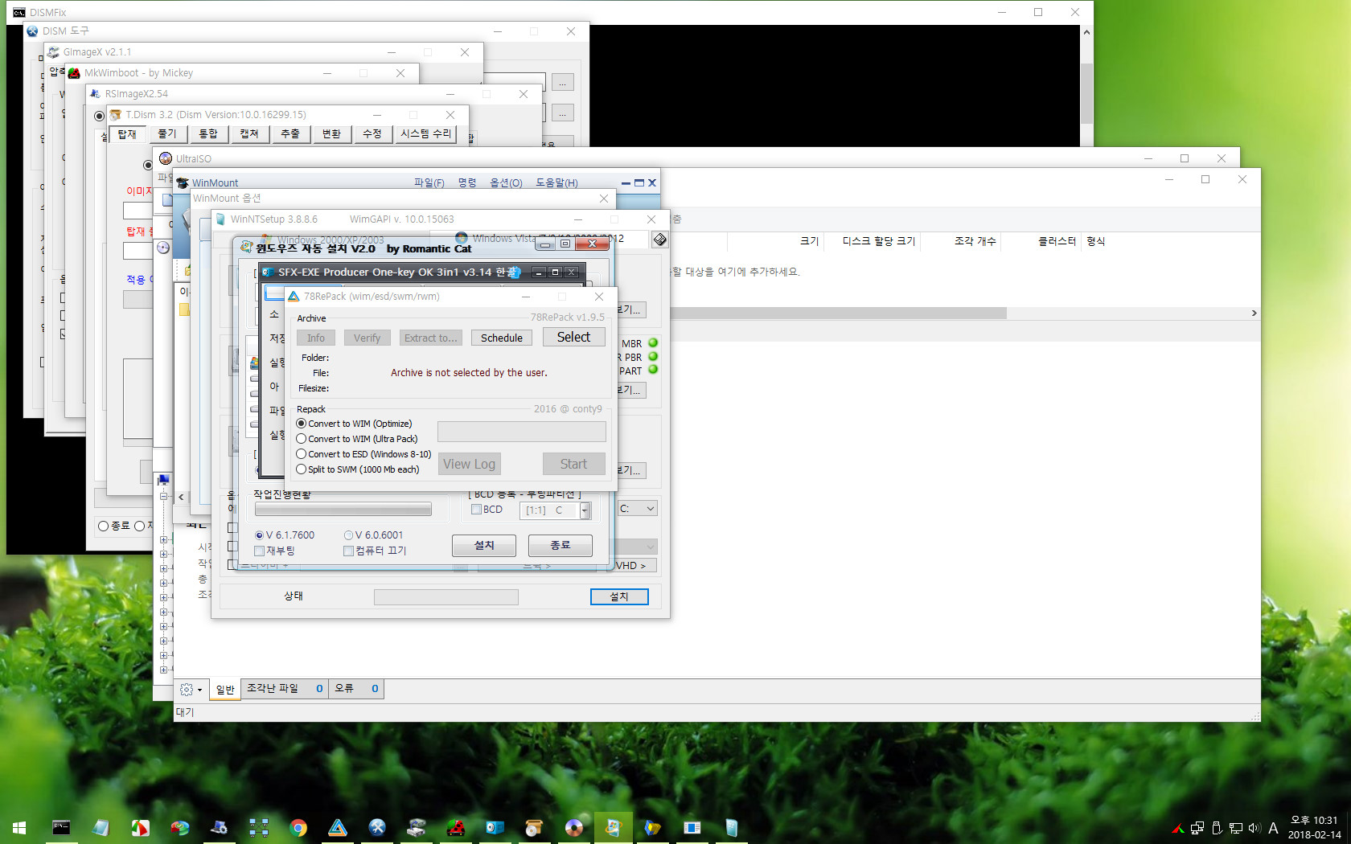The image size is (1351, 844).
Task: Click the USB safely remove tray icon
Action: tap(1217, 828)
